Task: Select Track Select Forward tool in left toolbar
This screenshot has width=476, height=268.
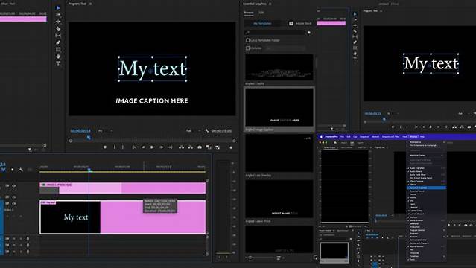Action: [58, 15]
